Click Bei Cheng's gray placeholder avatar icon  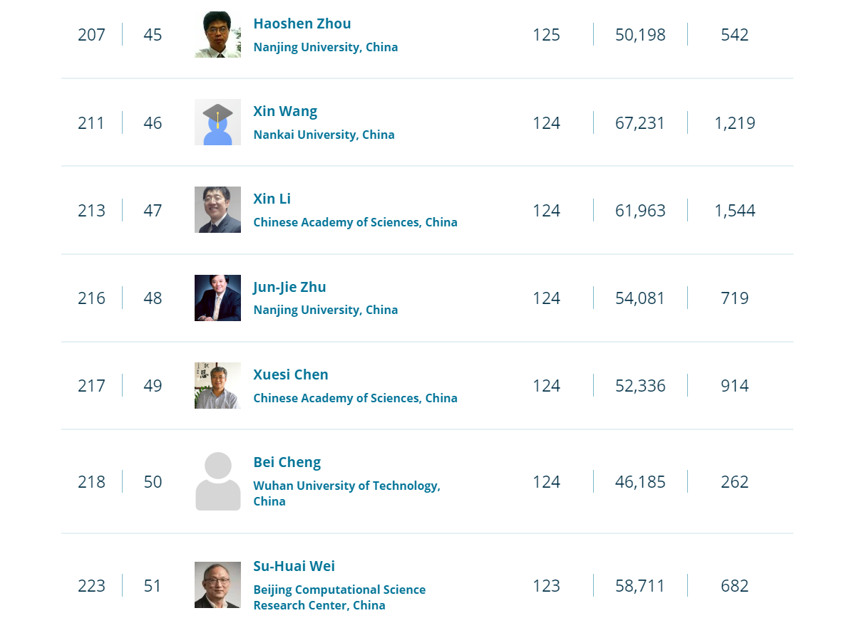[x=218, y=481]
